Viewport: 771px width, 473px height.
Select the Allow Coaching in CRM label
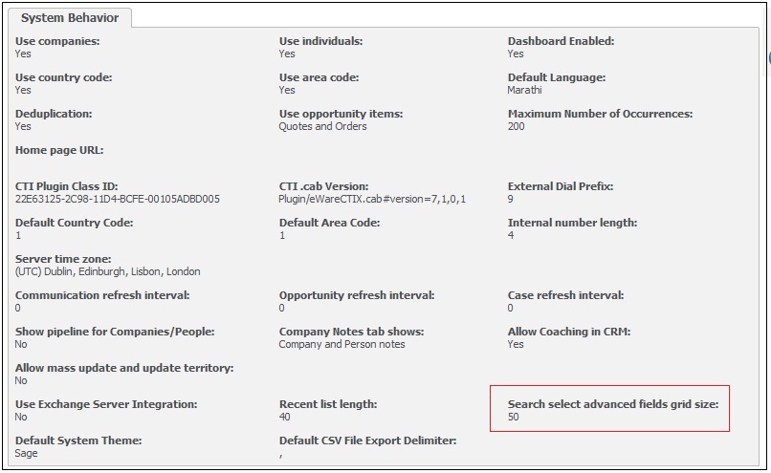coord(569,332)
